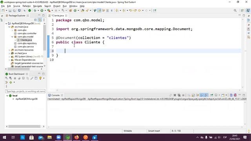Open the Source menu
The height and width of the screenshot is (141, 251).
16,6
